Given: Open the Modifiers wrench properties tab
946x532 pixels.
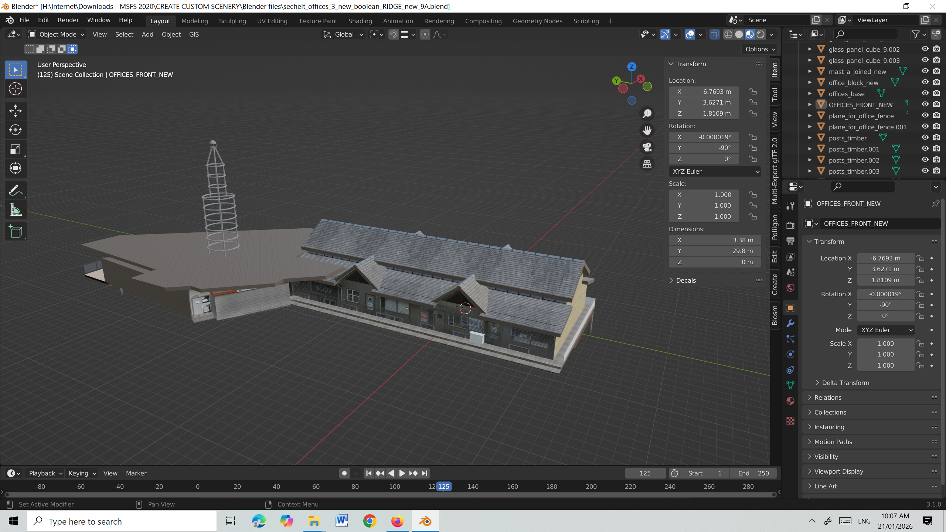Looking at the screenshot, I should 790,323.
